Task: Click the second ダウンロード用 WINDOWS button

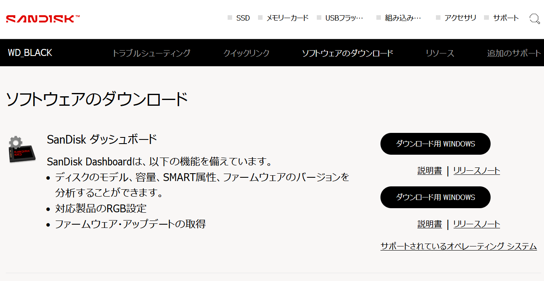Action: point(436,197)
